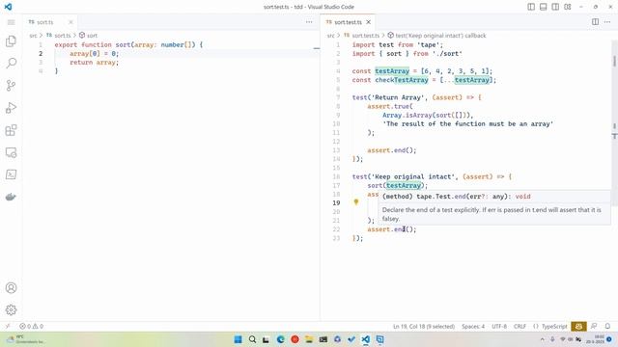Open the Accounts menu in activity bar

(x=11, y=288)
